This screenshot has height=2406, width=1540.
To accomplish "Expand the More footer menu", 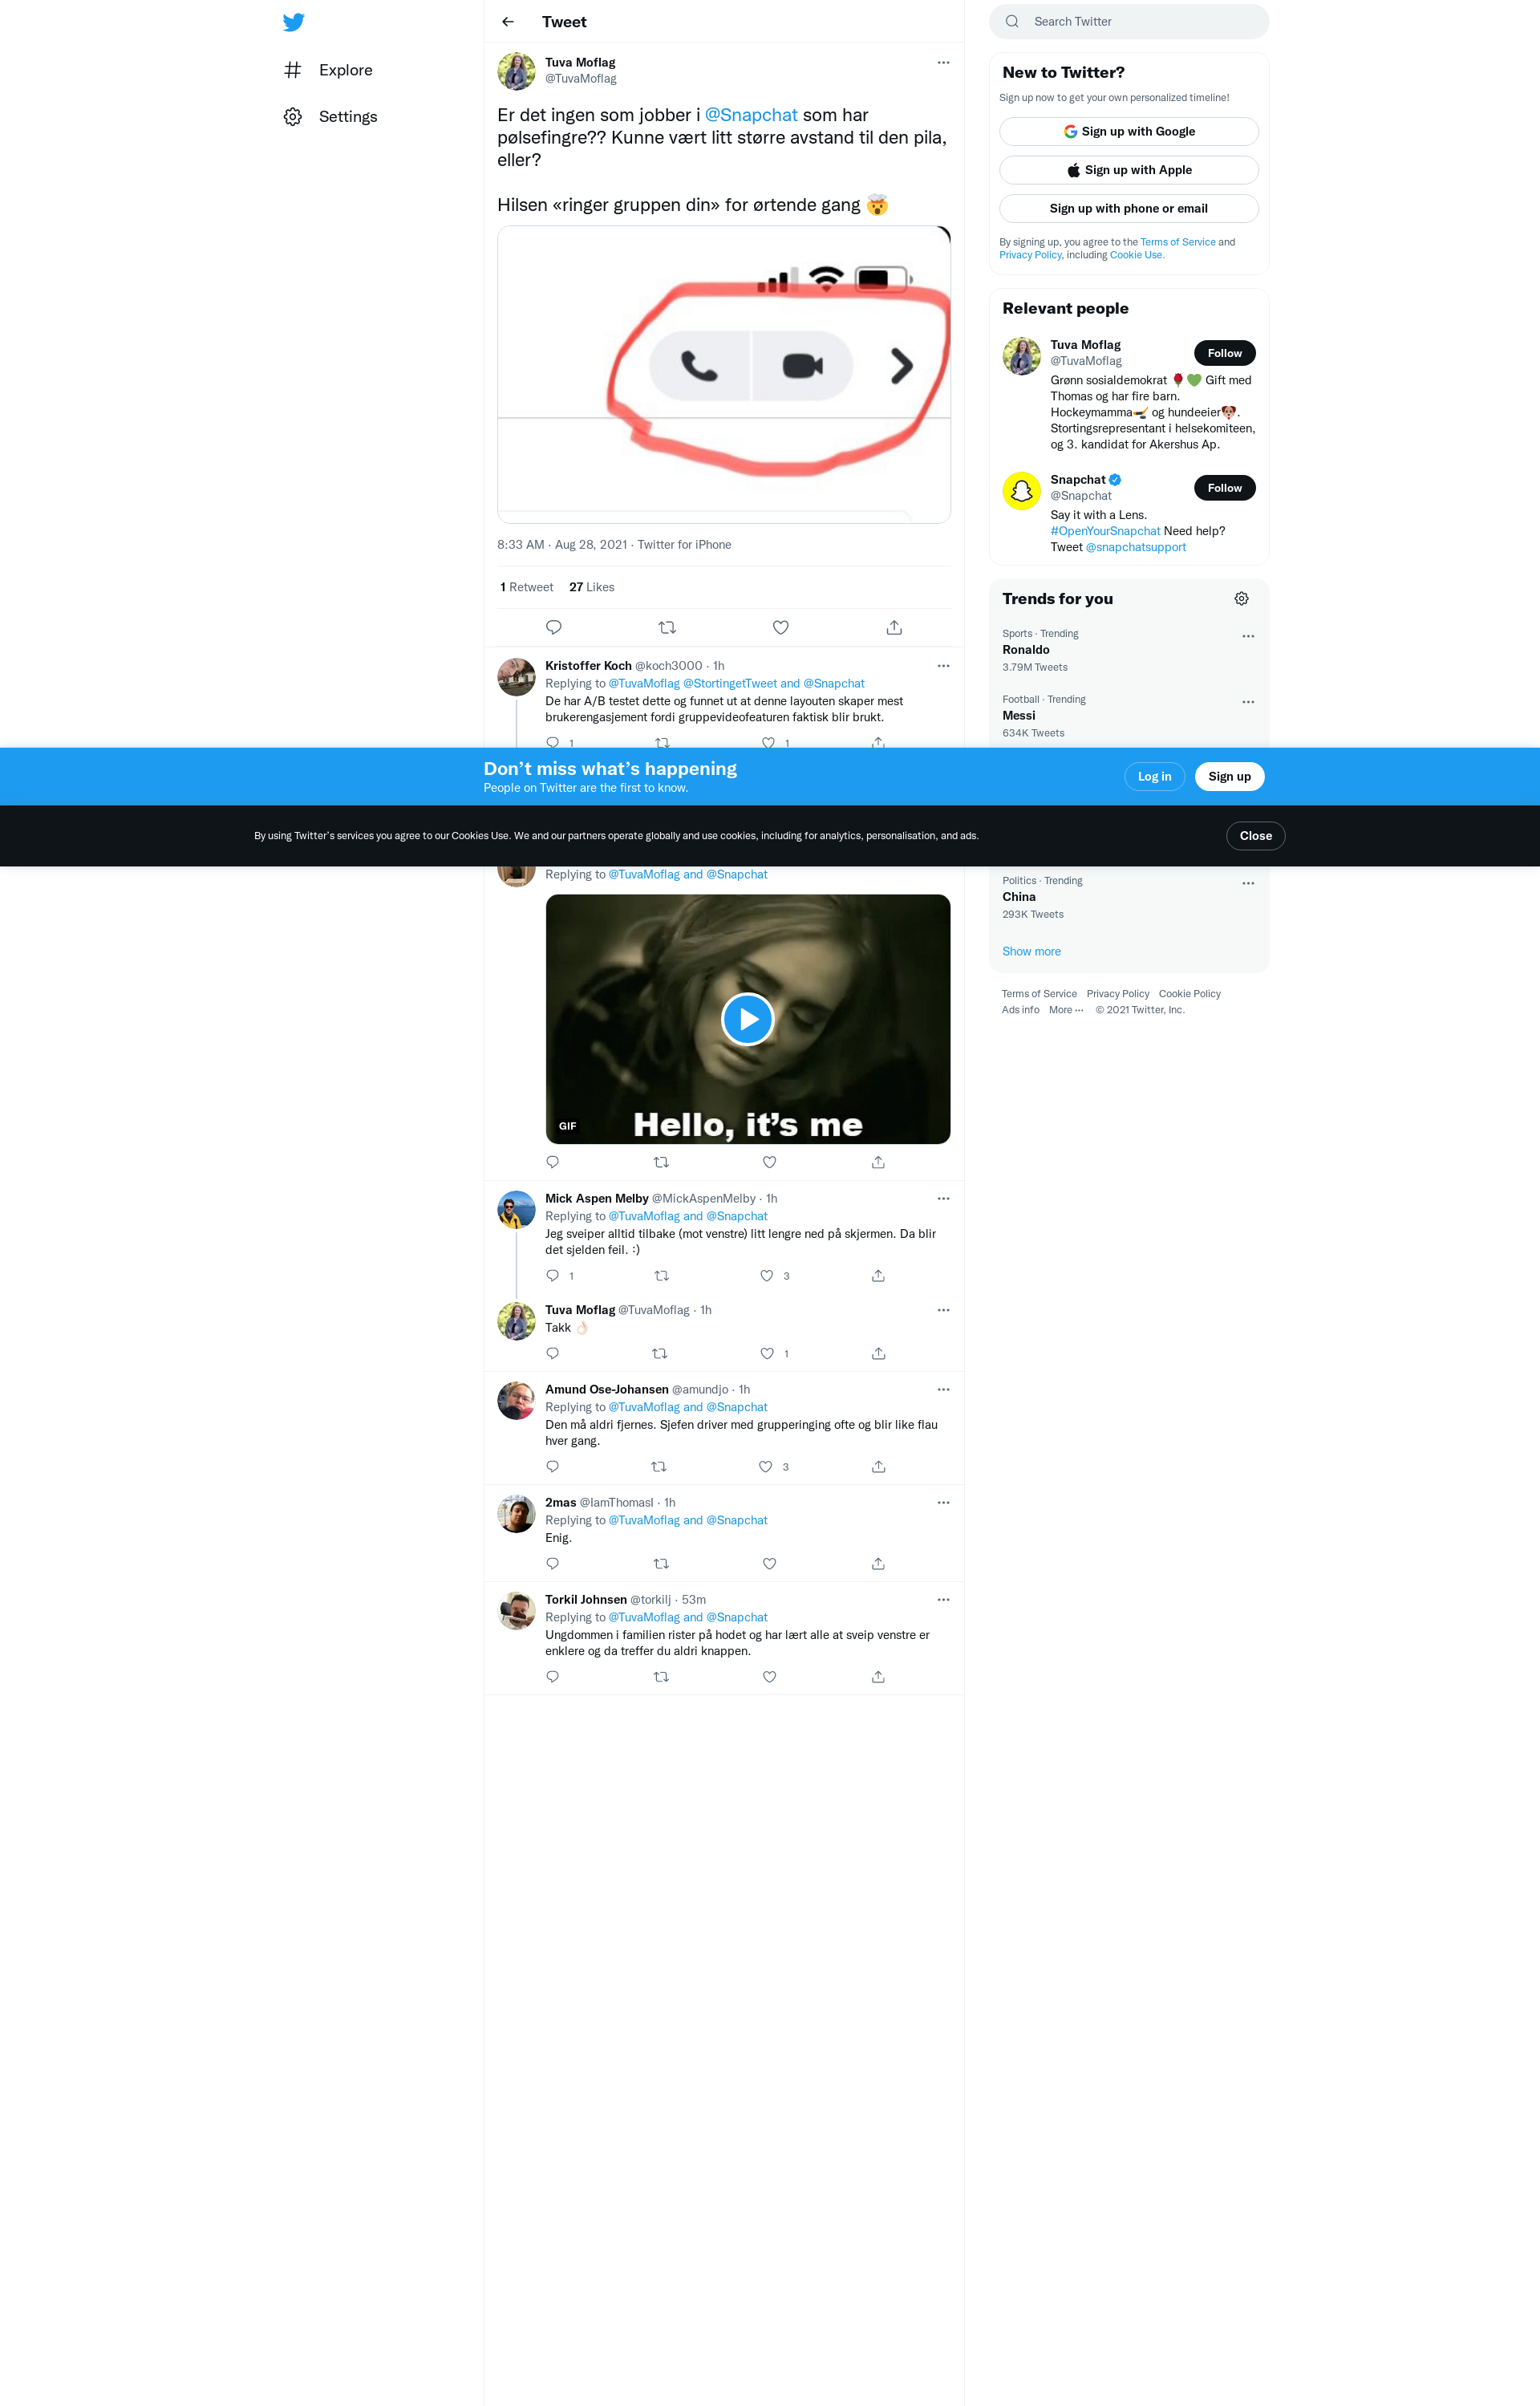I will (x=1065, y=1010).
